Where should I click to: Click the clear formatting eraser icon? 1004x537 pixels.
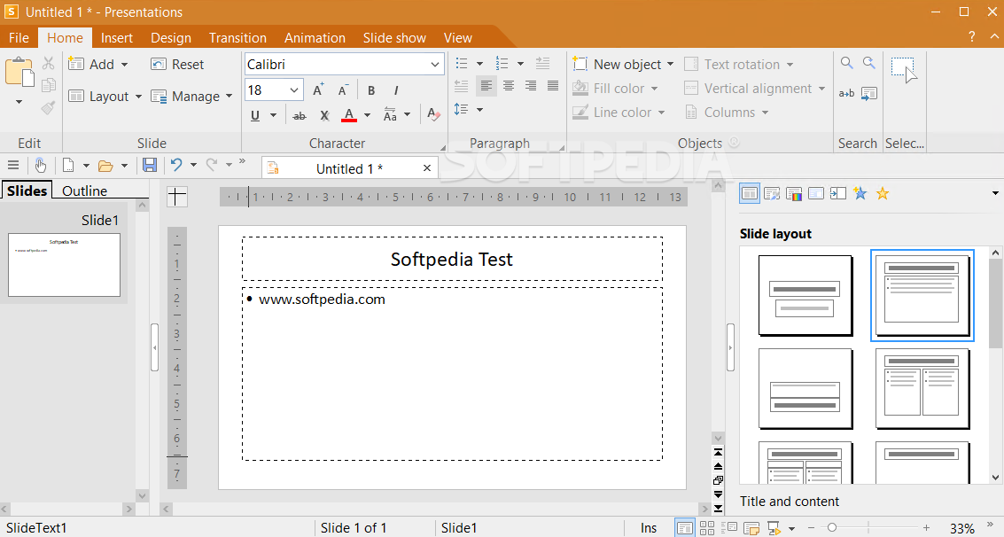(433, 114)
